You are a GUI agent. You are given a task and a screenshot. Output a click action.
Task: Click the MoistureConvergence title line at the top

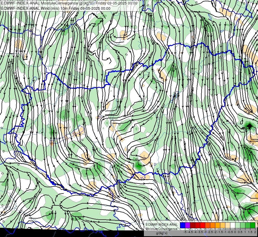(x=69, y=3)
